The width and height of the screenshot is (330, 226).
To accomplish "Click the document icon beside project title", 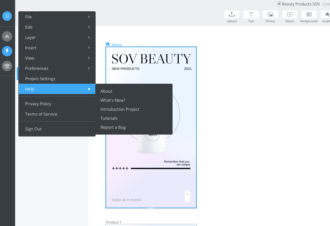I will [279, 4].
